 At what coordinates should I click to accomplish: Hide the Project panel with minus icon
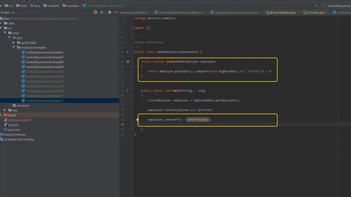[x=116, y=12]
